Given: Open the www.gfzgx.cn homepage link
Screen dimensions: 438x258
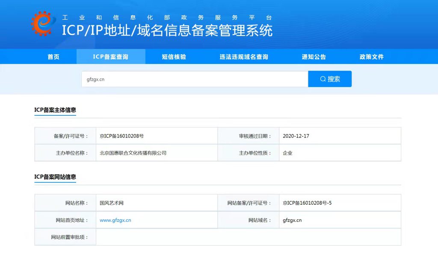Looking at the screenshot, I should point(115,220).
